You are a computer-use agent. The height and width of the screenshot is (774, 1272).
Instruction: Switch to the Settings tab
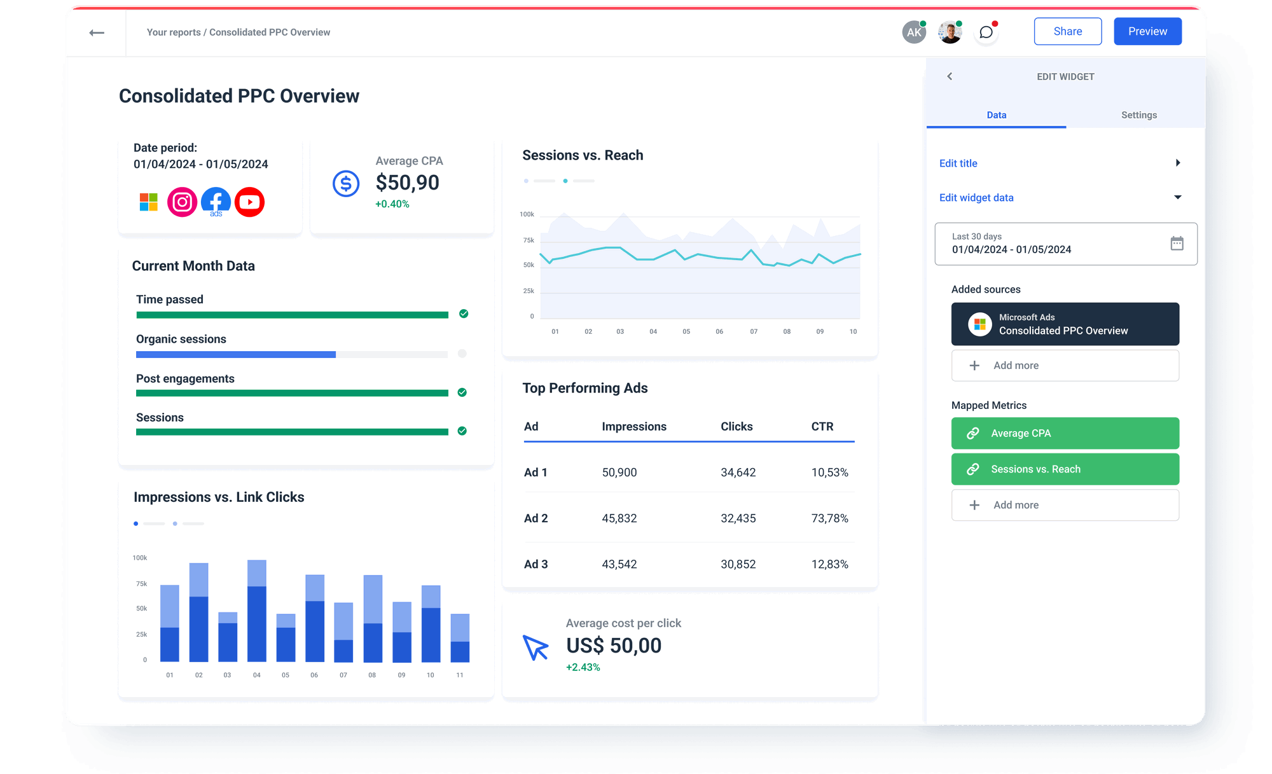tap(1139, 115)
